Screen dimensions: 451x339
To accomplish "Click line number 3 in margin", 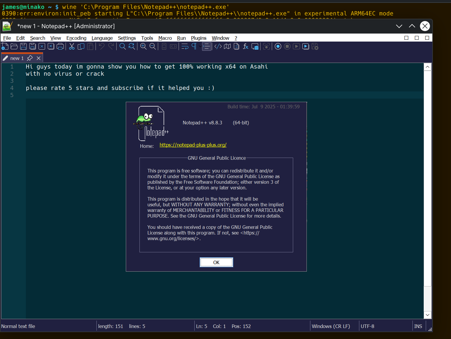I will coord(12,81).
